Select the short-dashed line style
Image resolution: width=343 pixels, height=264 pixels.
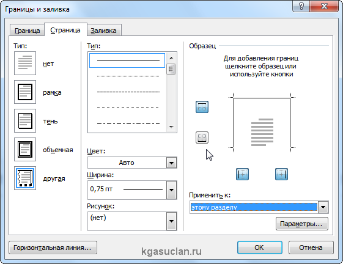[128, 92]
